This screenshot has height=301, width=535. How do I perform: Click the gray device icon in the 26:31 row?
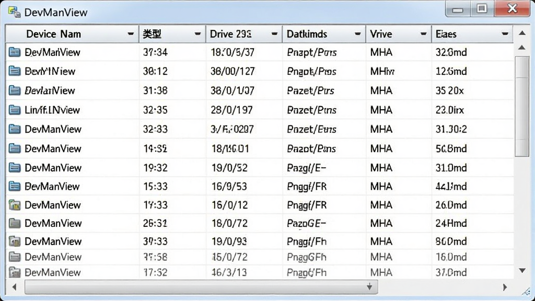click(14, 223)
